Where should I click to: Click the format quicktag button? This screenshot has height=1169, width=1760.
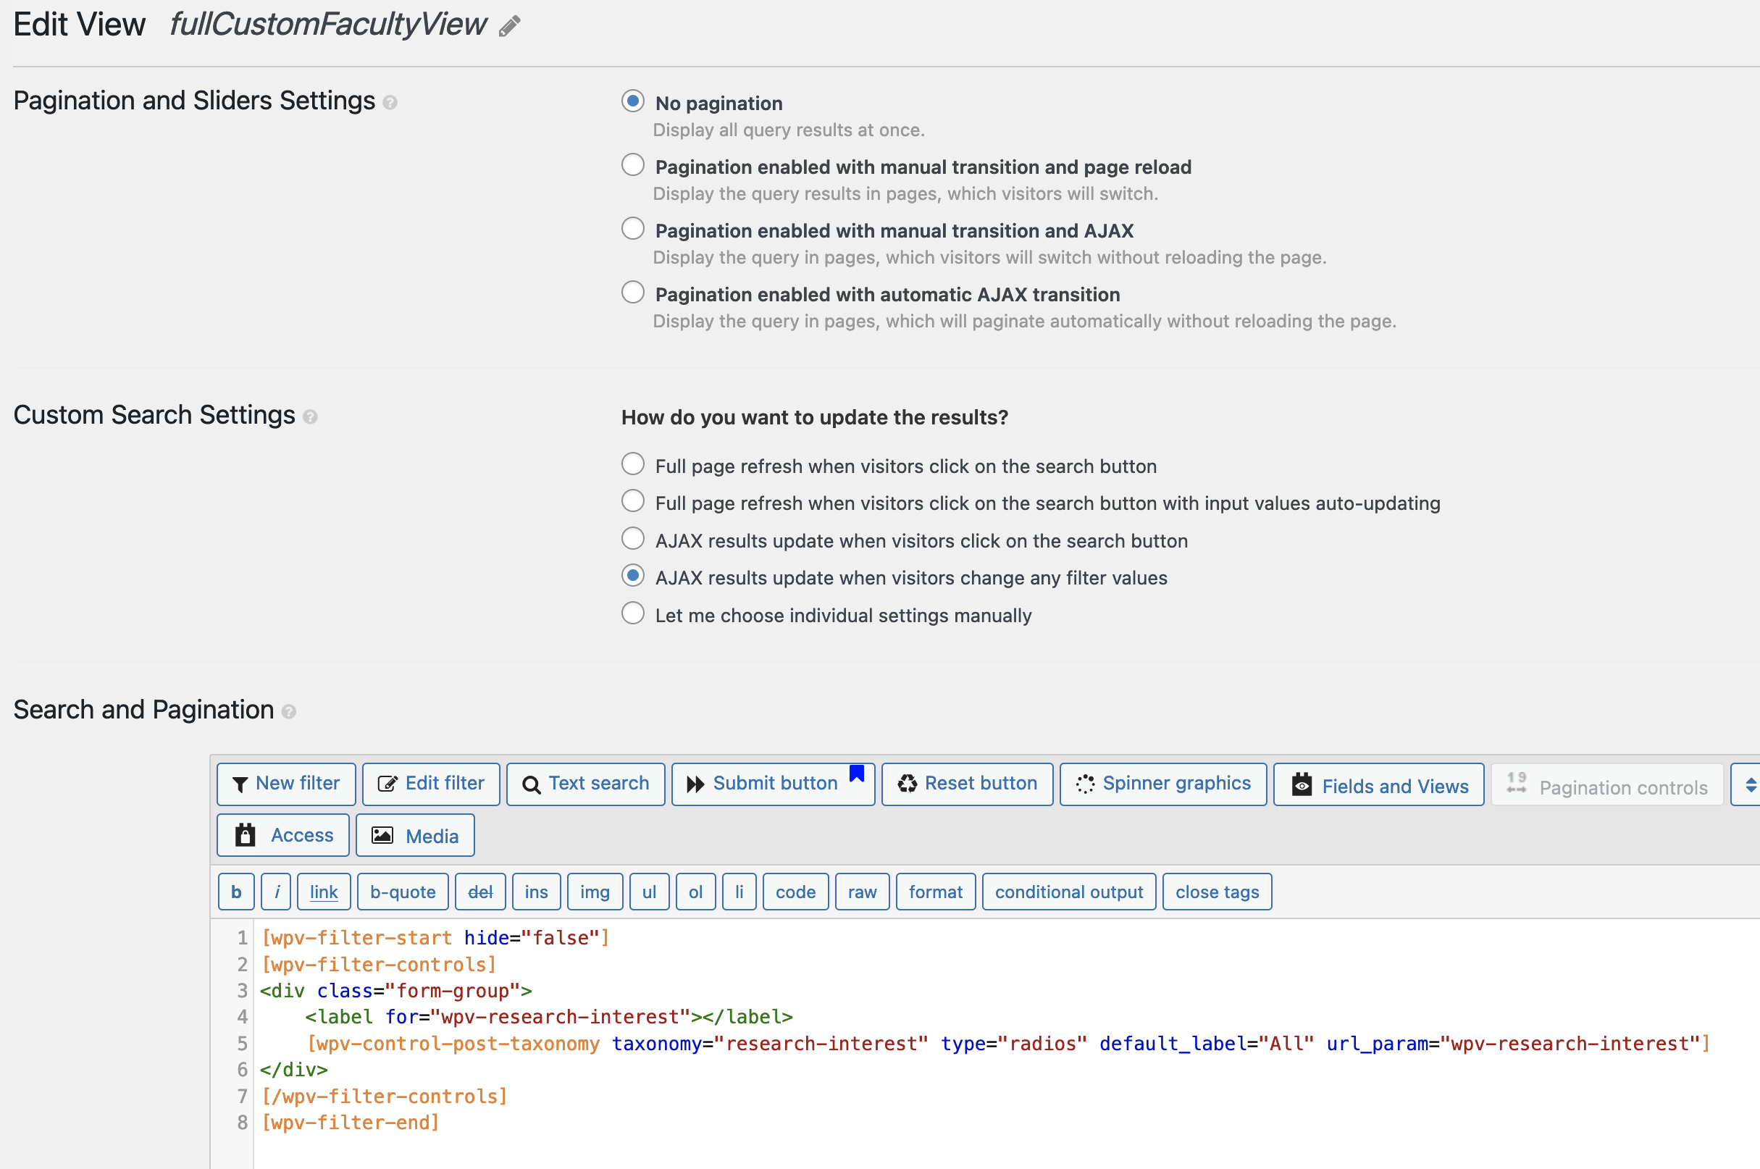[936, 892]
